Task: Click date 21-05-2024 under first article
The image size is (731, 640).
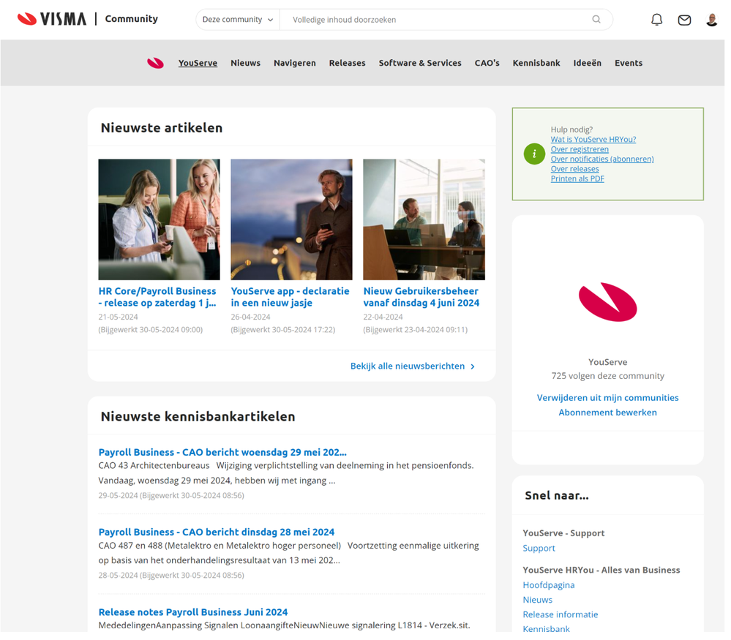Action: click(118, 317)
